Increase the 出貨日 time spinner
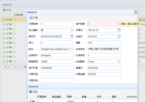Image resolution: width=145 pixels, height=102 pixels. pos(119,36)
